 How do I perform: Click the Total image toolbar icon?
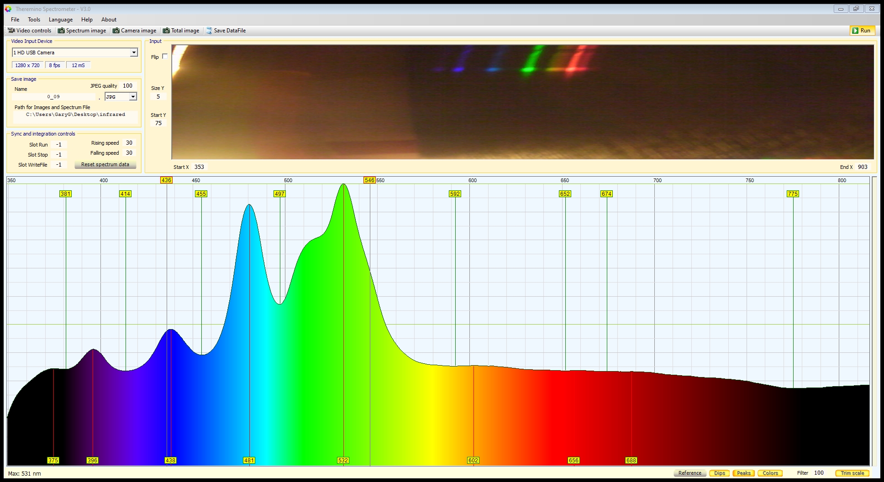pyautogui.click(x=167, y=31)
